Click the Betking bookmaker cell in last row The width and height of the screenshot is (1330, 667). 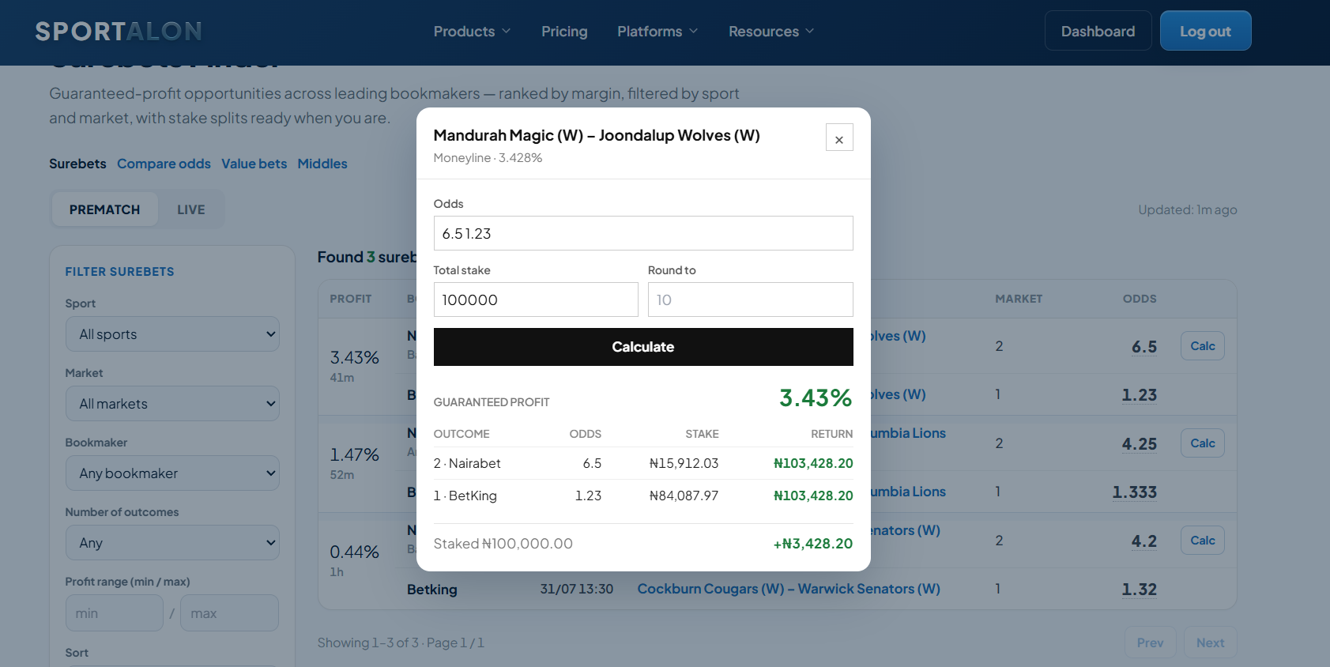pos(432,590)
